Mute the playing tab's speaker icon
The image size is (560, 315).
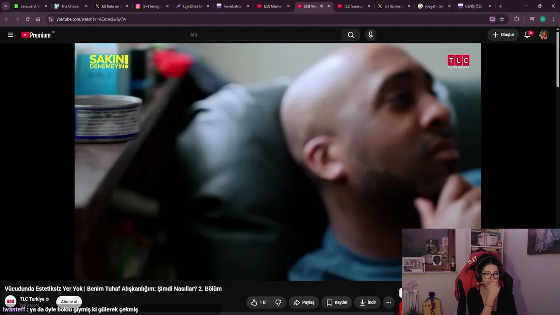click(x=322, y=6)
